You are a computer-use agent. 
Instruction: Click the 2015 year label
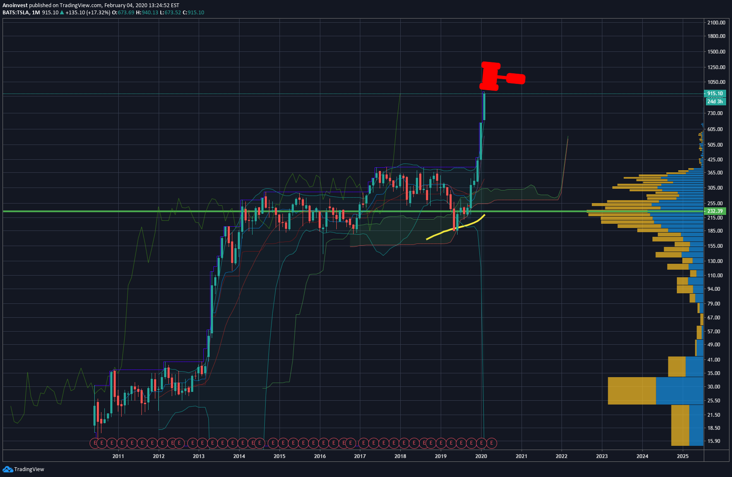coord(279,456)
